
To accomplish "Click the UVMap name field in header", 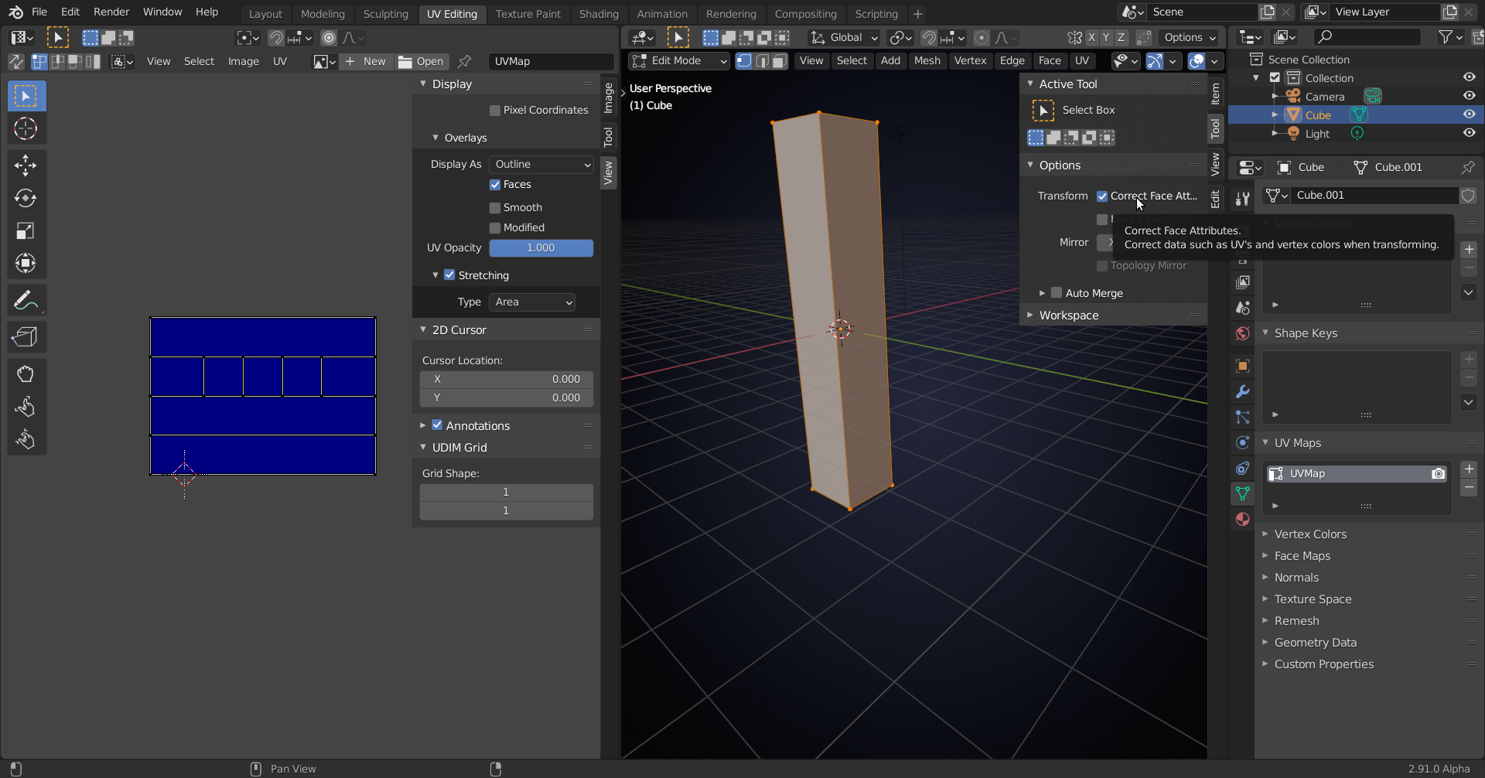I will tap(551, 61).
